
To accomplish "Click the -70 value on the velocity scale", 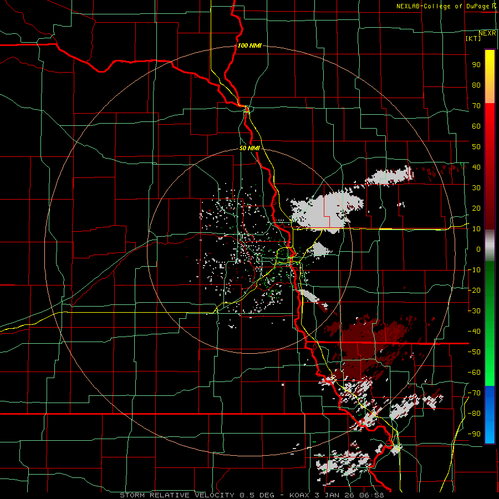I will (474, 393).
